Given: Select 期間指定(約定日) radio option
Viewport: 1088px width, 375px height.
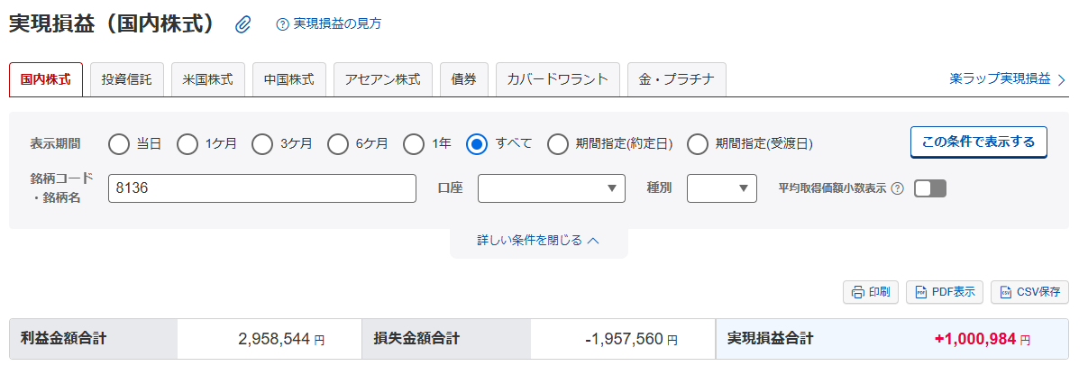Looking at the screenshot, I should coord(558,143).
